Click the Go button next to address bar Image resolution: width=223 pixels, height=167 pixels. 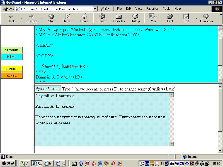point(105,9)
